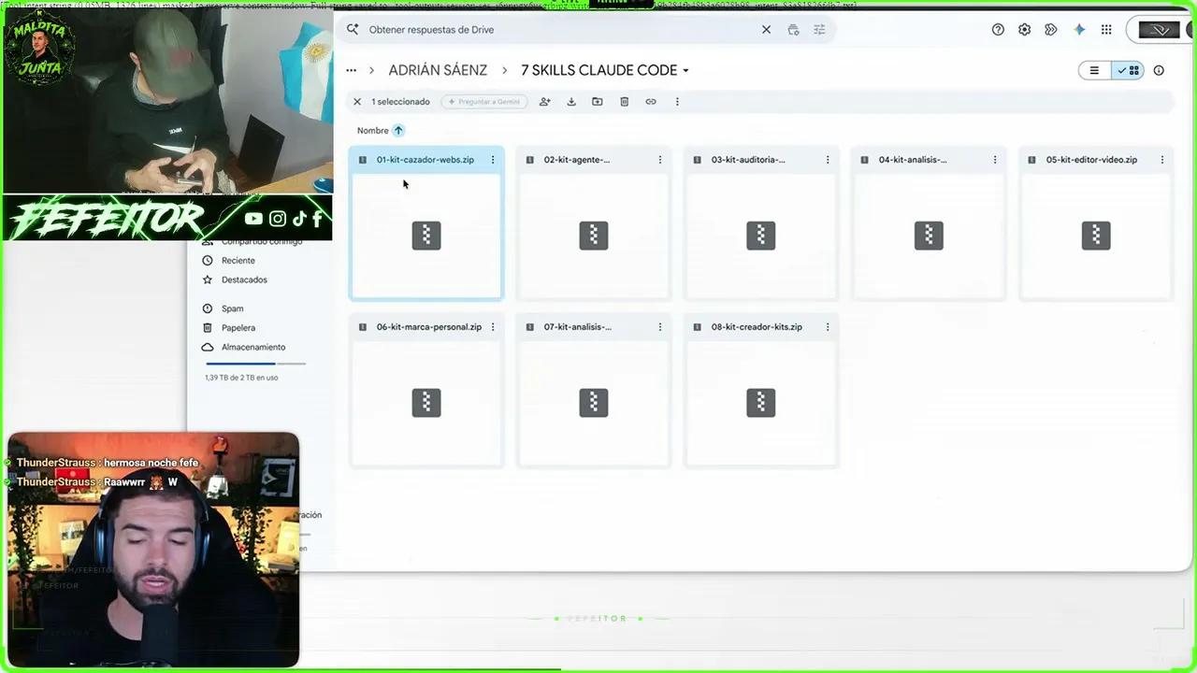Open more options for 01-kit-cazador-webs.zip
The image size is (1197, 673).
493,160
